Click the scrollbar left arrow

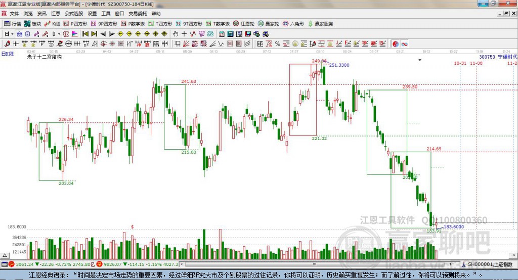point(182,264)
